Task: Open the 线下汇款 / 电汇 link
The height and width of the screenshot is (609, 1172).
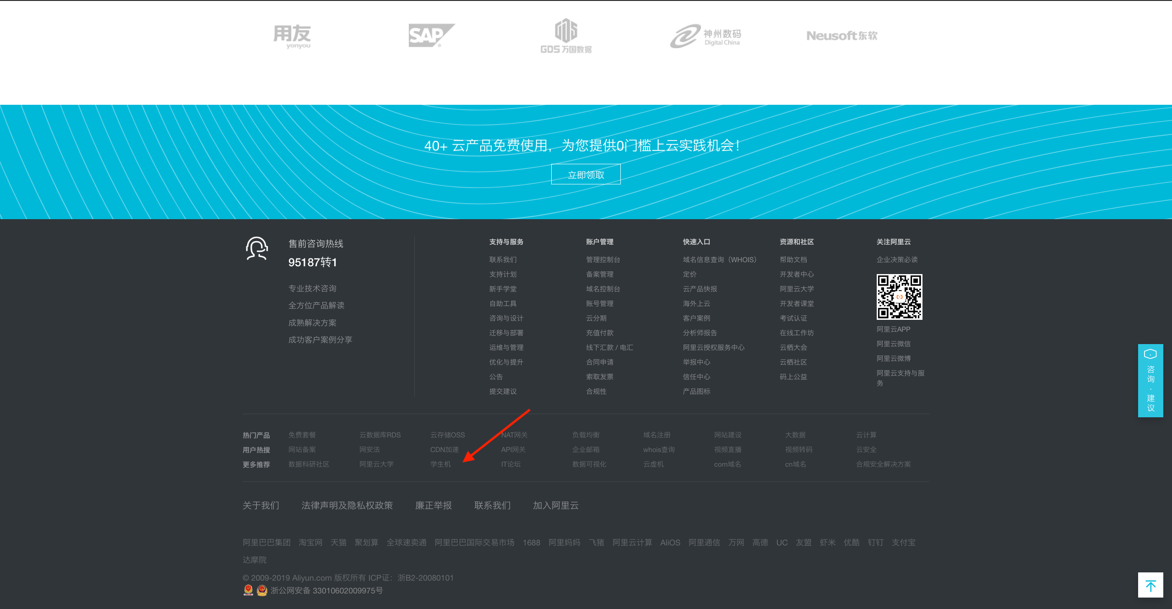Action: [609, 348]
